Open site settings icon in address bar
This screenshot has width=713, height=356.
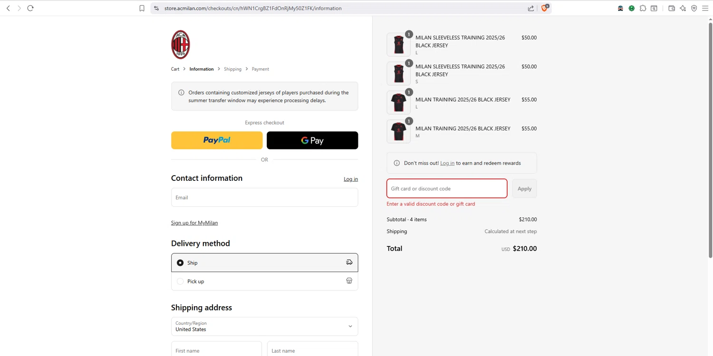[156, 8]
